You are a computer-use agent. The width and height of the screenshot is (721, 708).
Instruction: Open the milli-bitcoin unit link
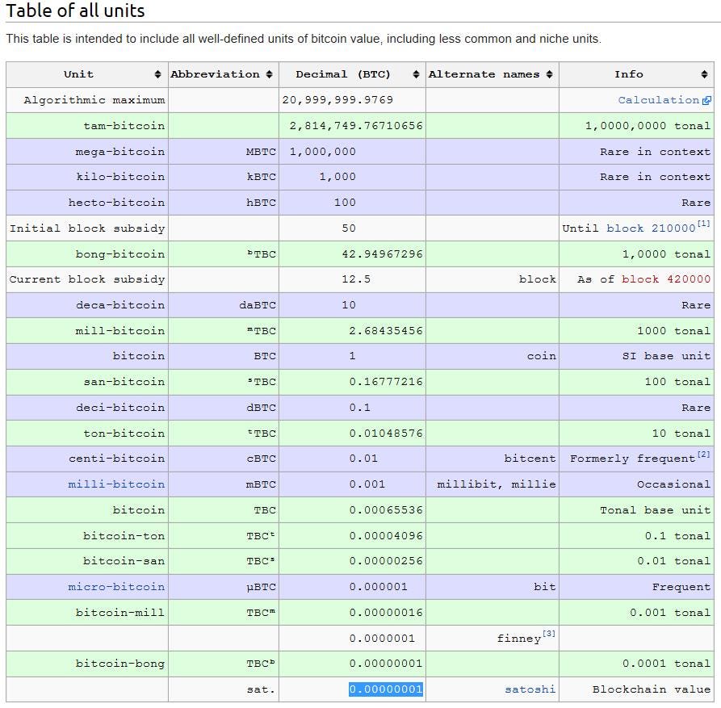116,484
